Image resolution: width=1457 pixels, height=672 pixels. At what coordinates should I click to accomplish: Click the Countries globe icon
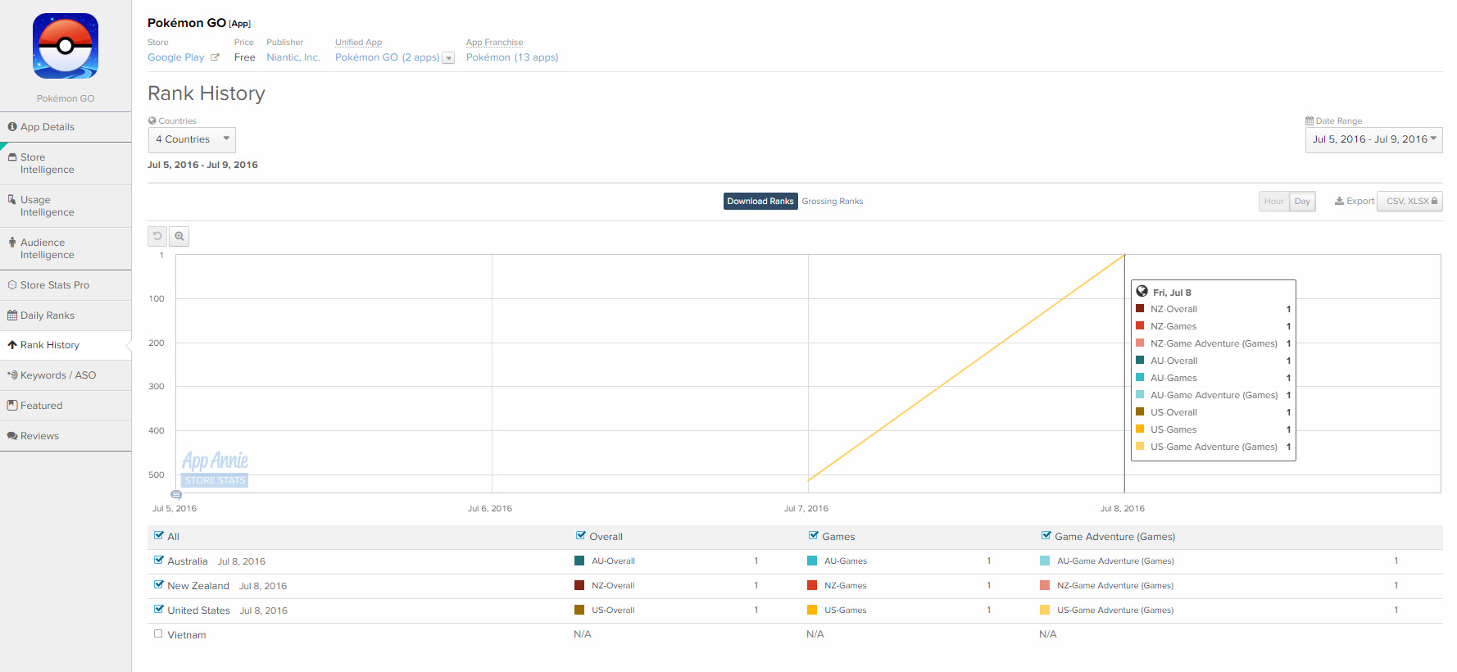click(152, 120)
